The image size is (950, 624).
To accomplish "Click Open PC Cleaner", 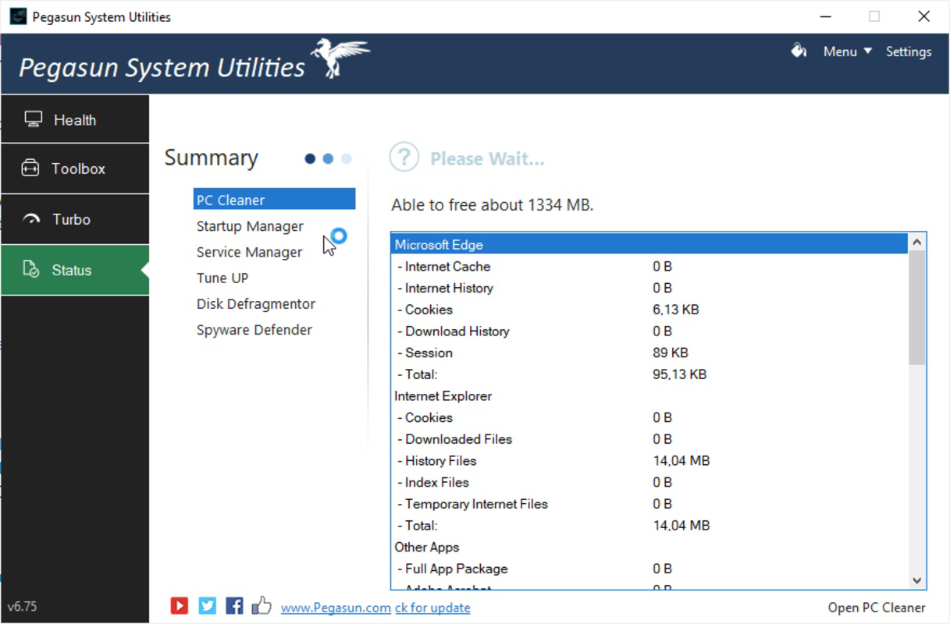I will click(877, 608).
